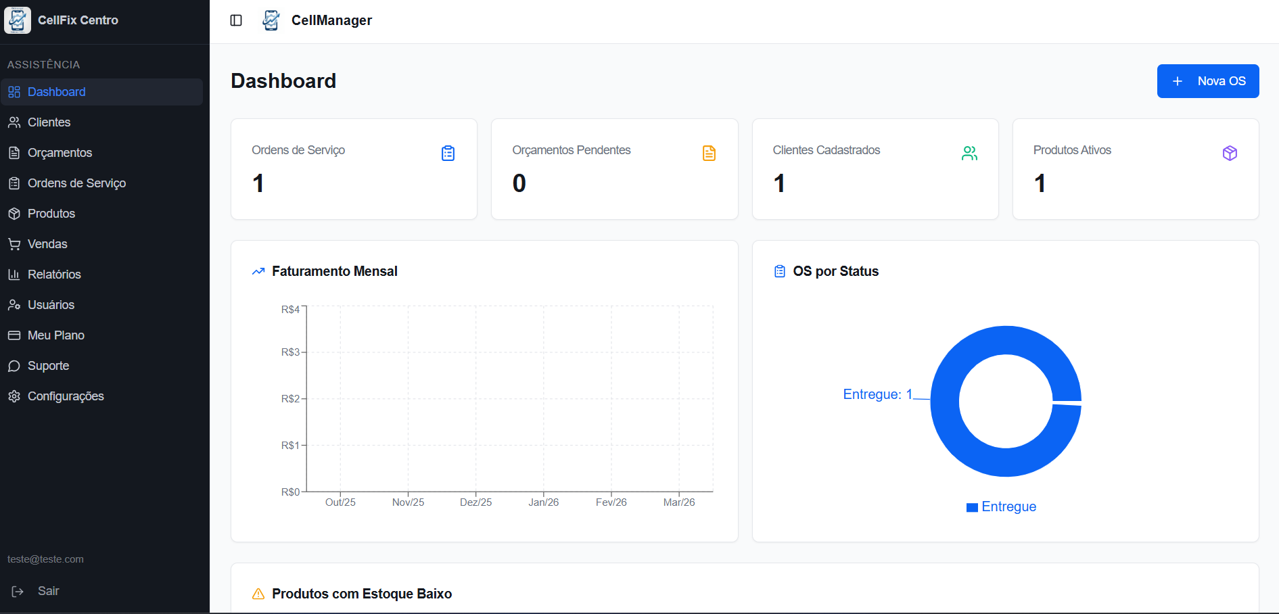Viewport: 1279px width, 614px height.
Task: Click the purple box icon on Produtos Ativos card
Action: click(1230, 153)
